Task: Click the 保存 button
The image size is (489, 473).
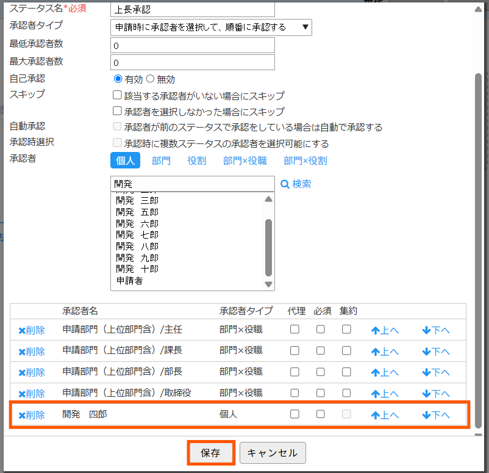Action: [211, 453]
